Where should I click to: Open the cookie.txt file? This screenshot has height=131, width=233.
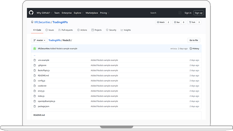click(x=42, y=86)
